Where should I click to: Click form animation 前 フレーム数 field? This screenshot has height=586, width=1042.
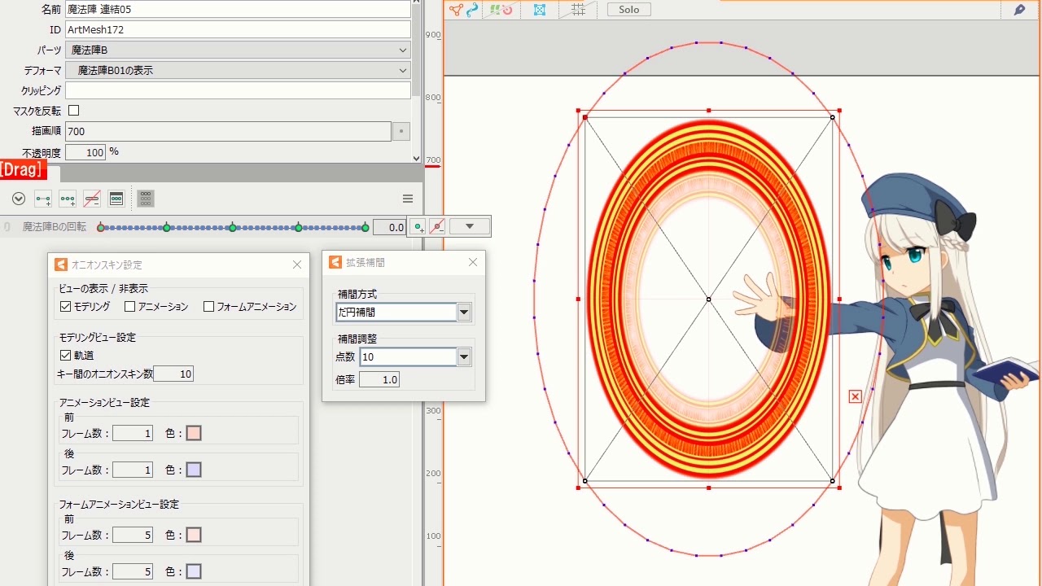[x=133, y=535]
